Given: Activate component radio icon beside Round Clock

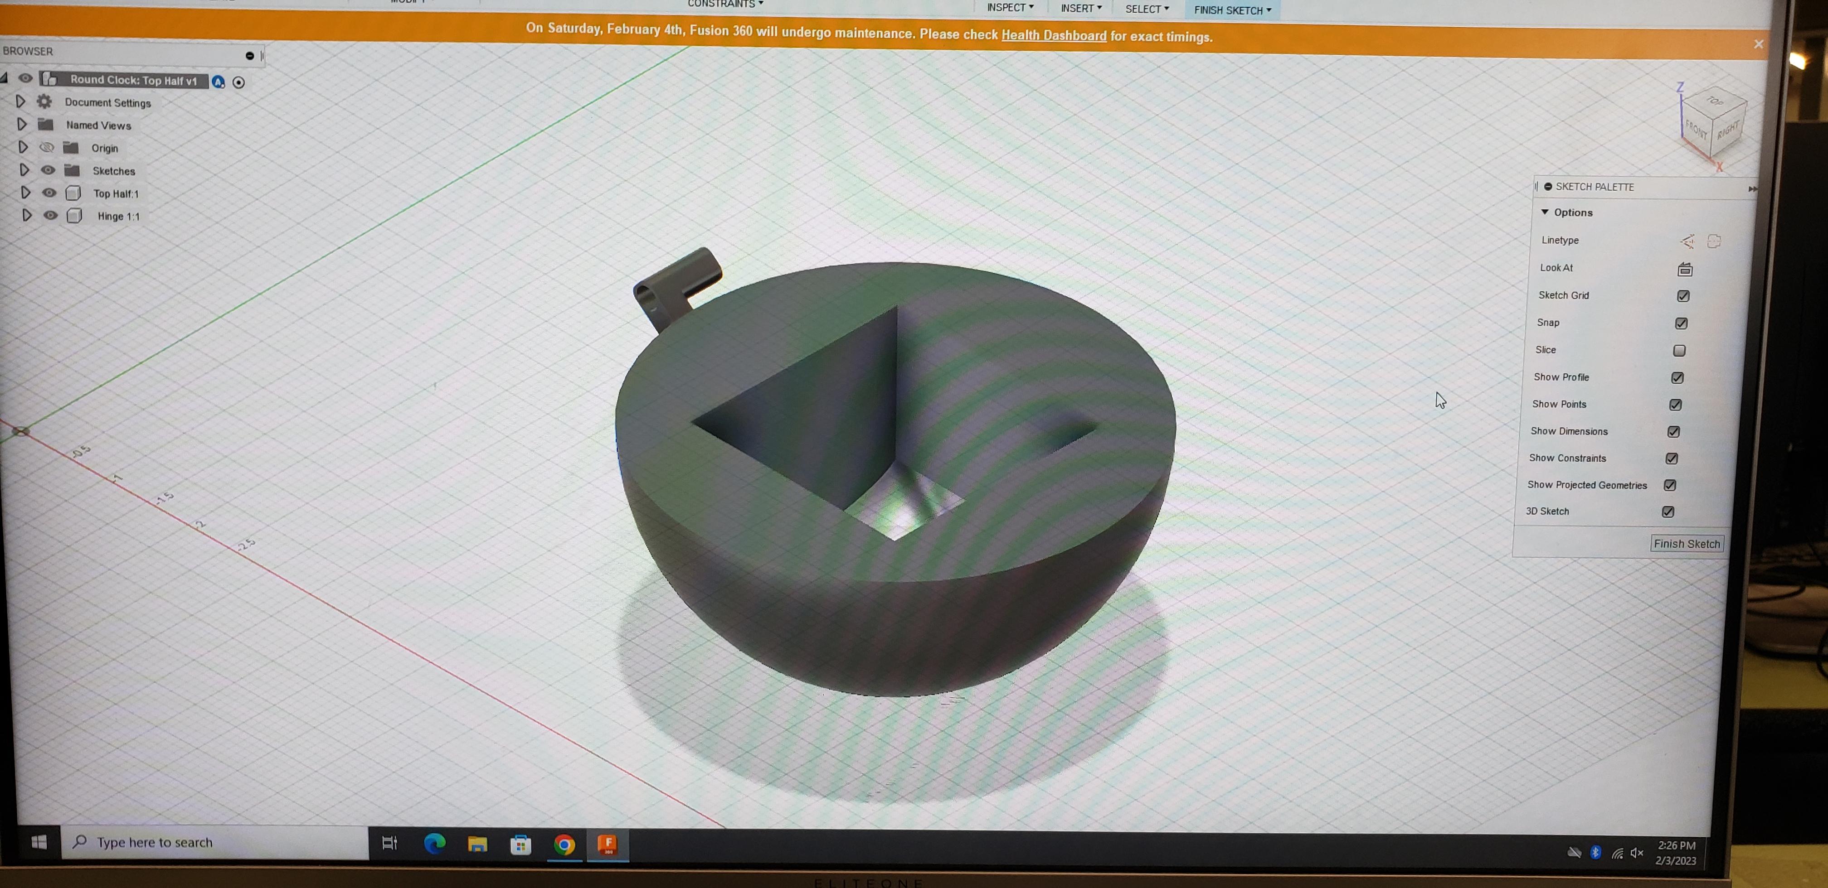Looking at the screenshot, I should 238,83.
